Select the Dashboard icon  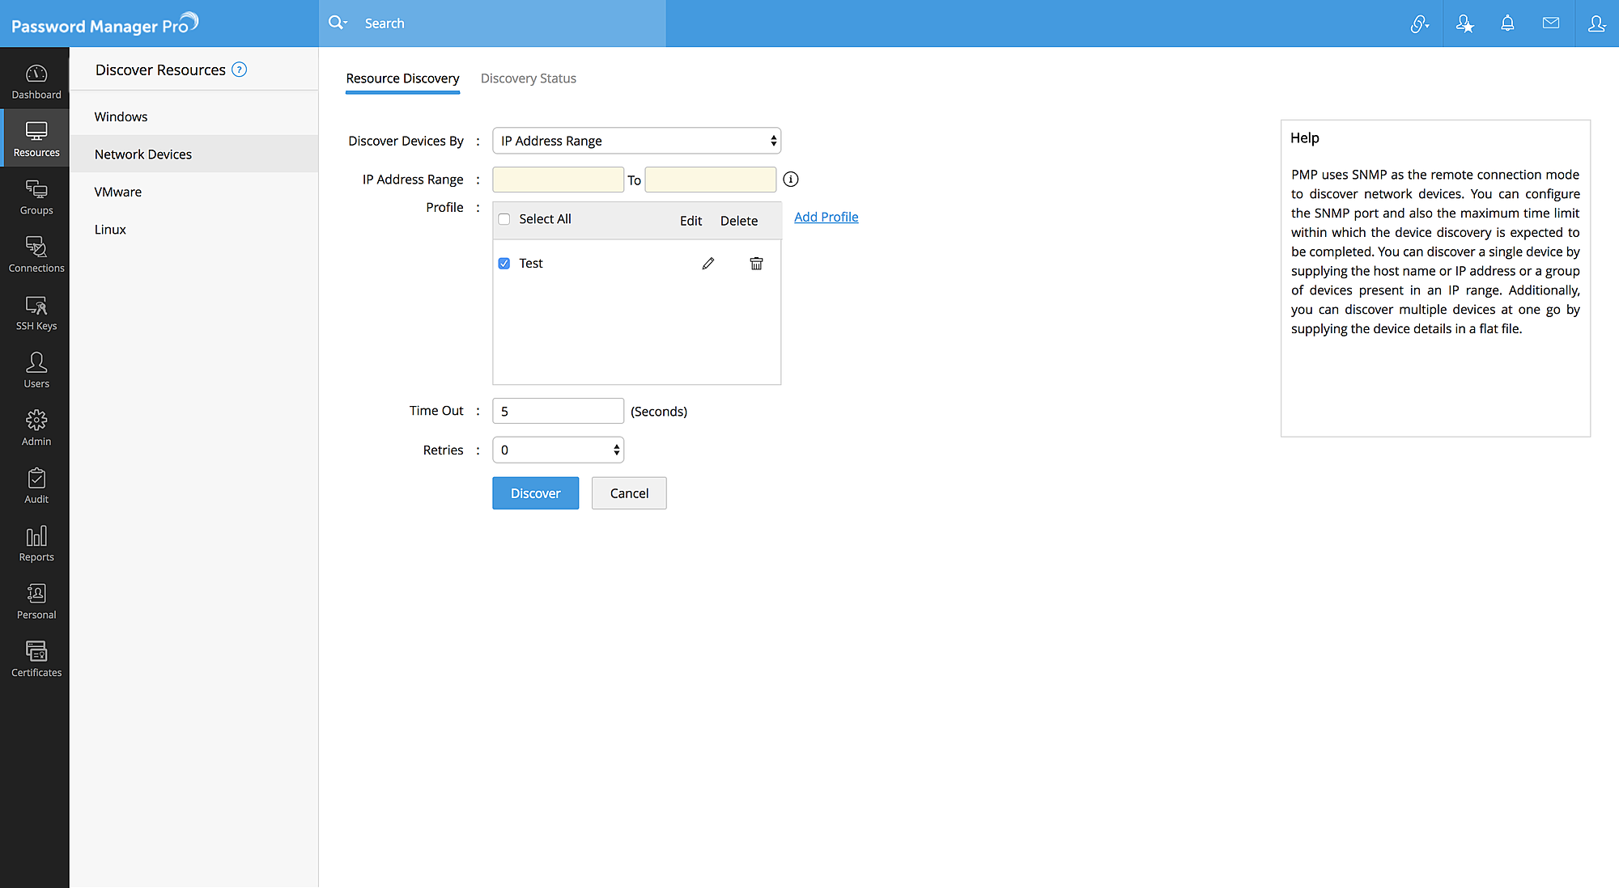36,78
